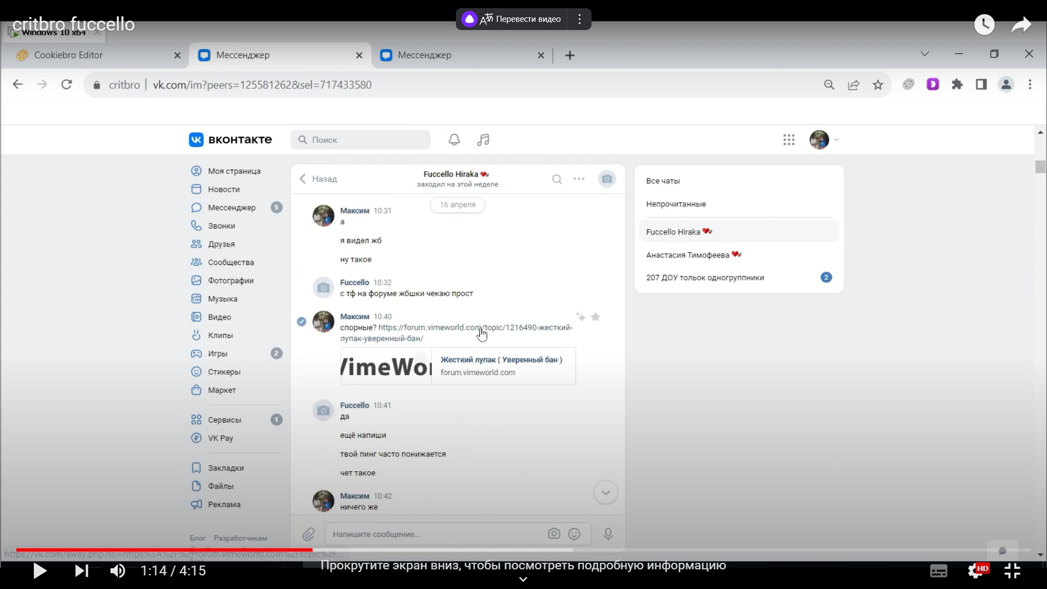Click the microphone voice message icon
Image resolution: width=1047 pixels, height=589 pixels.
(x=608, y=534)
